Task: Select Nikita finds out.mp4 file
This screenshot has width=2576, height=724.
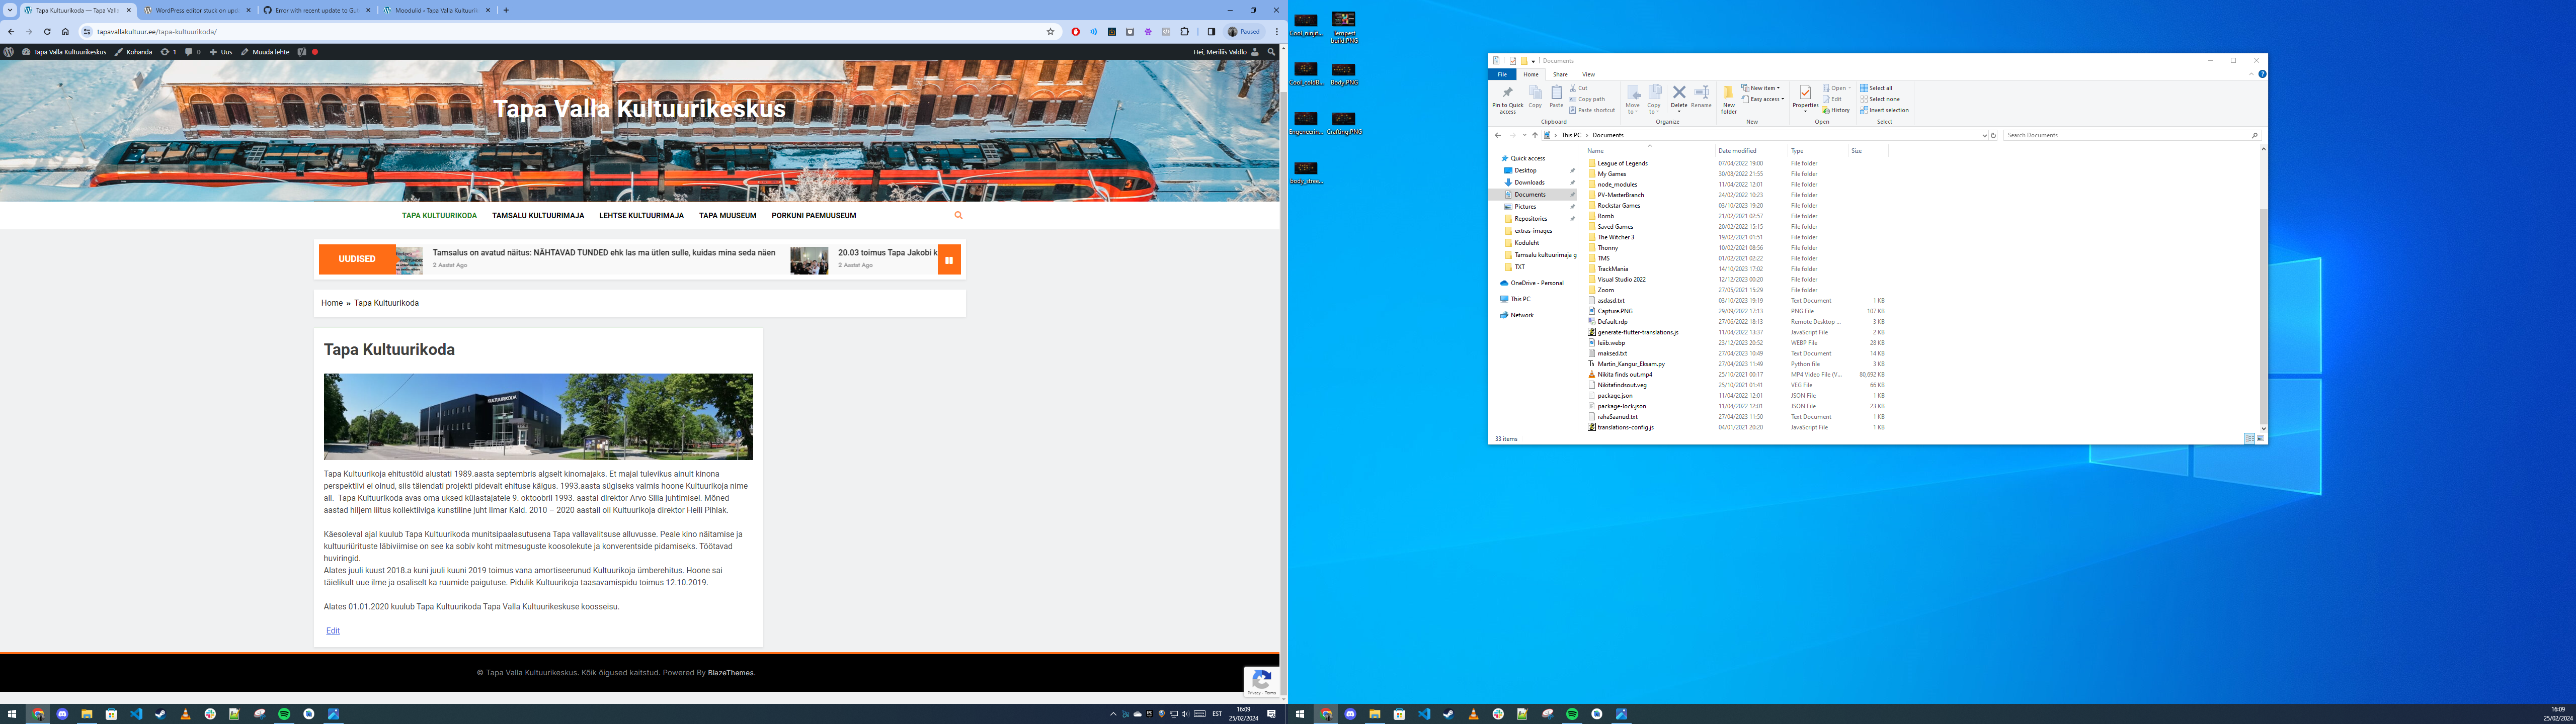Action: tap(1624, 374)
